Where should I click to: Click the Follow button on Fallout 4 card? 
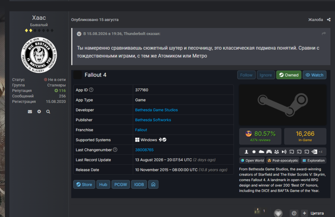[246, 75]
